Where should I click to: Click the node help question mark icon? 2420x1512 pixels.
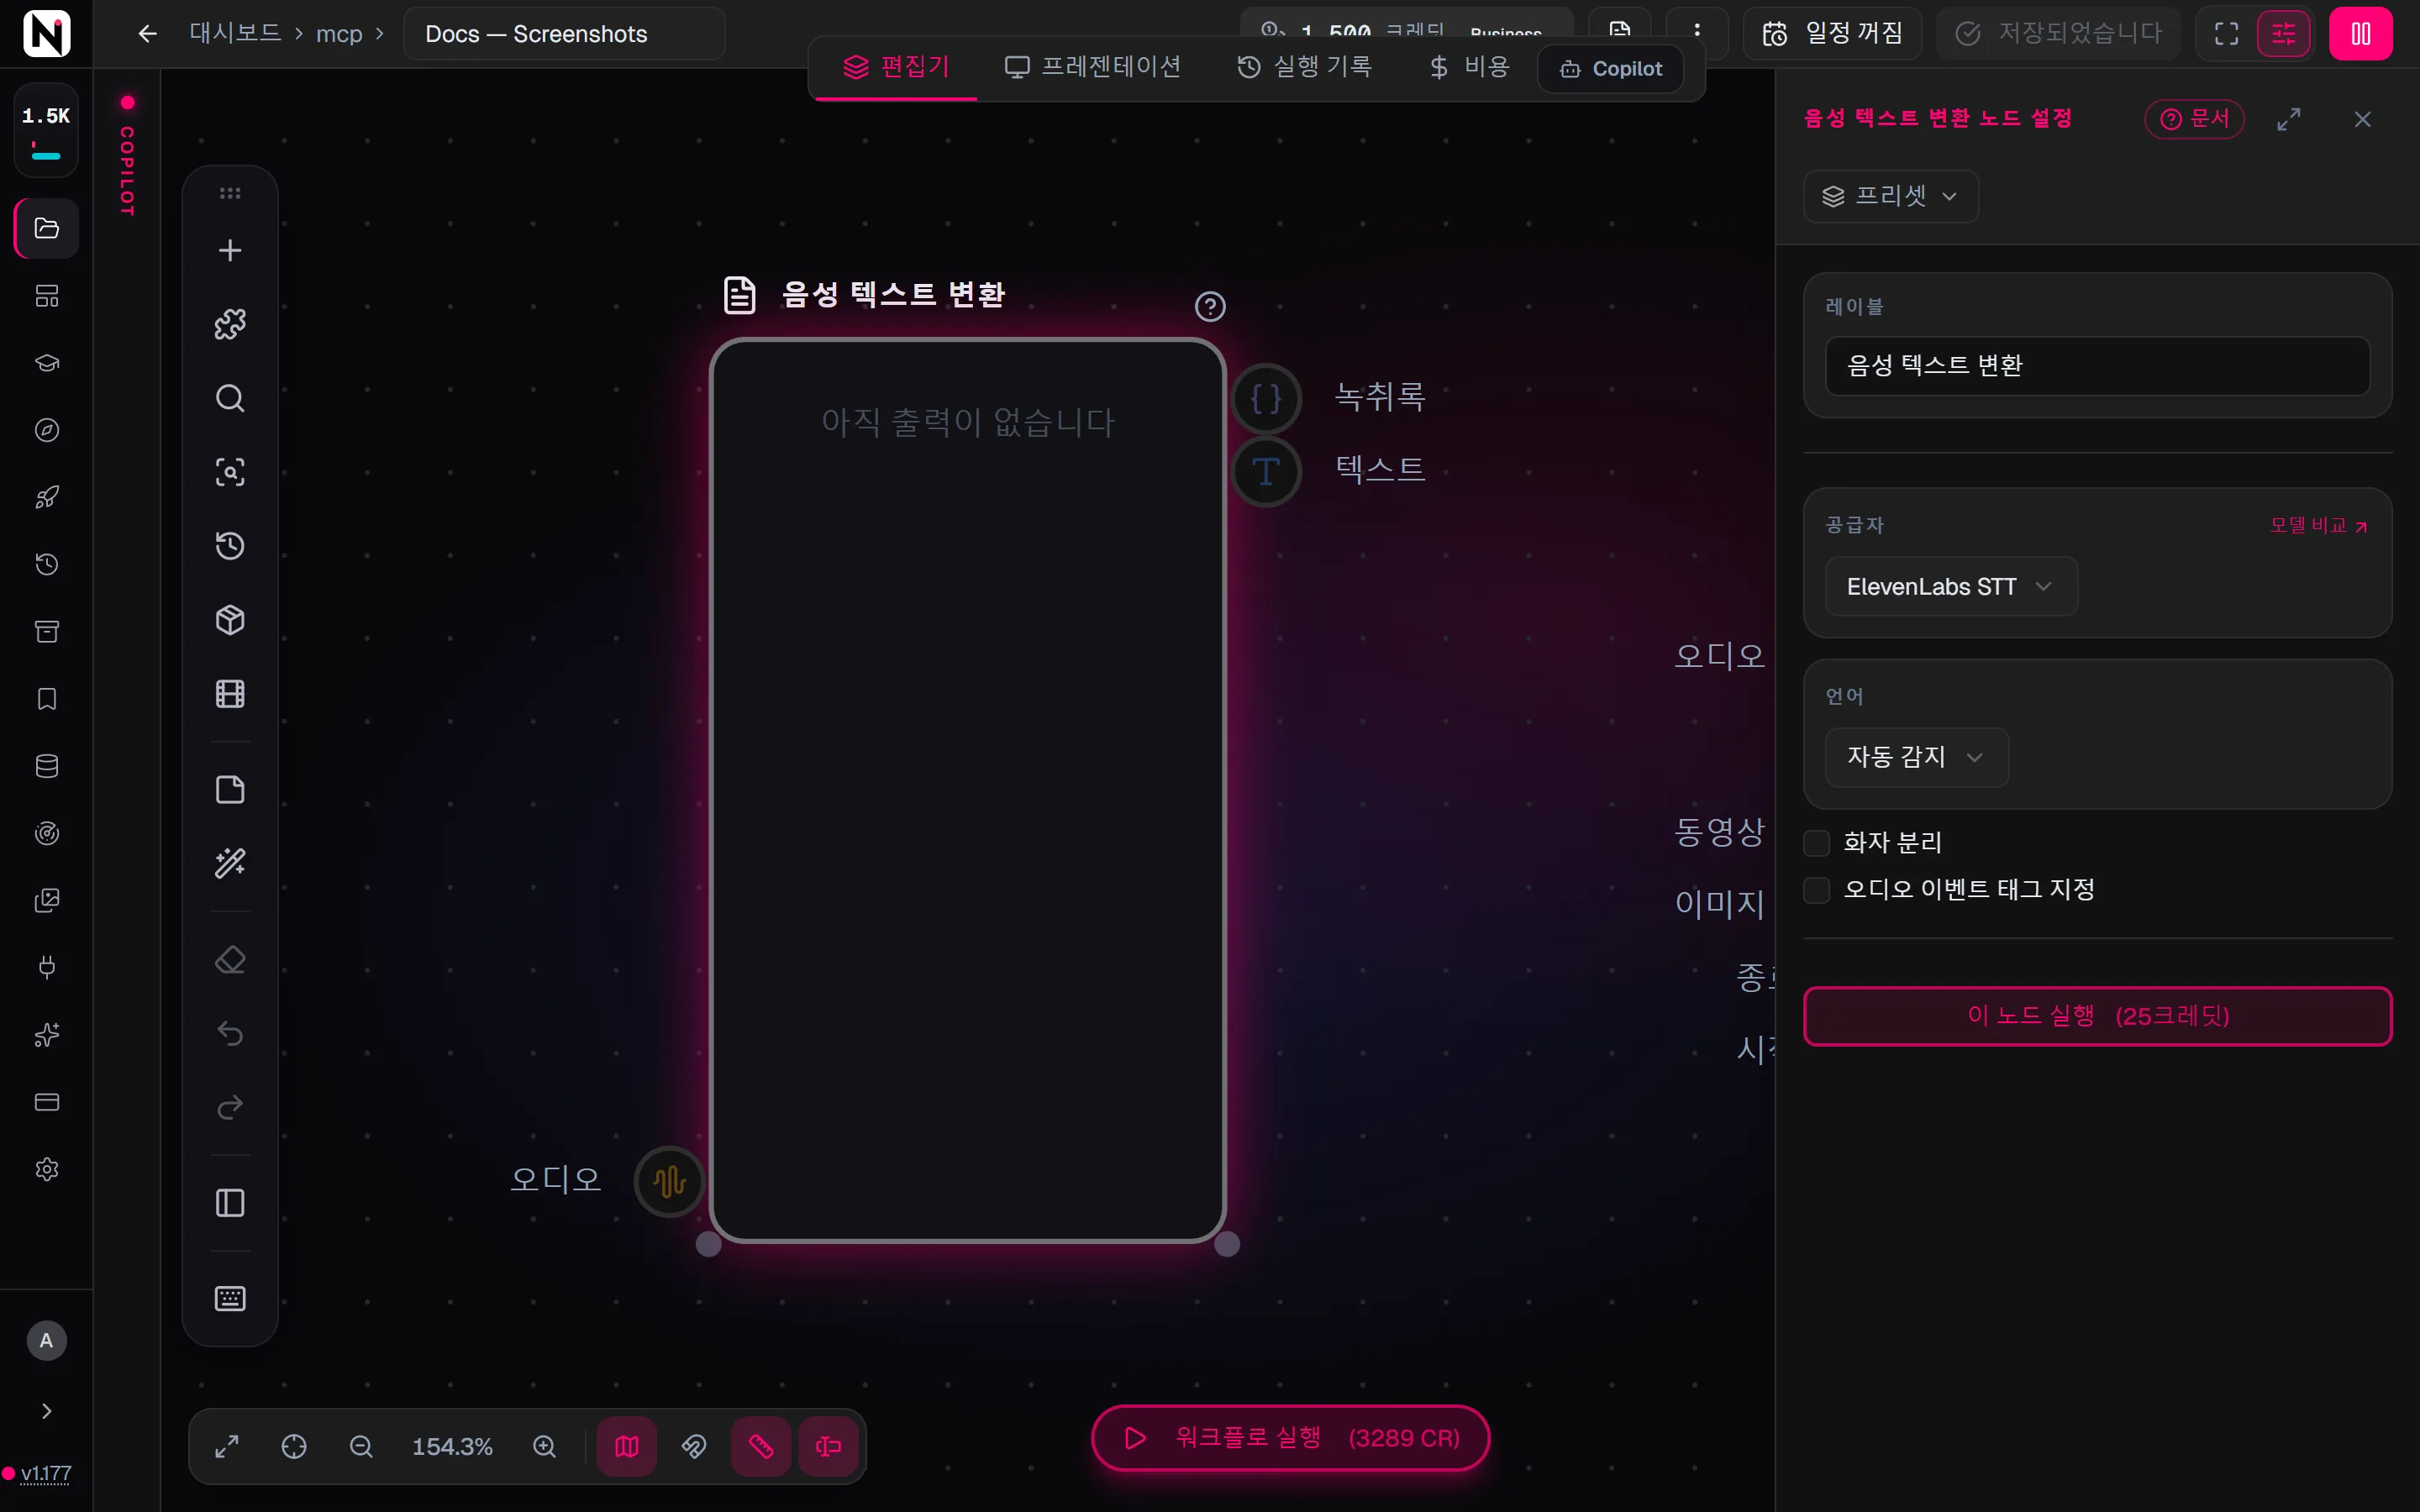click(x=1210, y=306)
